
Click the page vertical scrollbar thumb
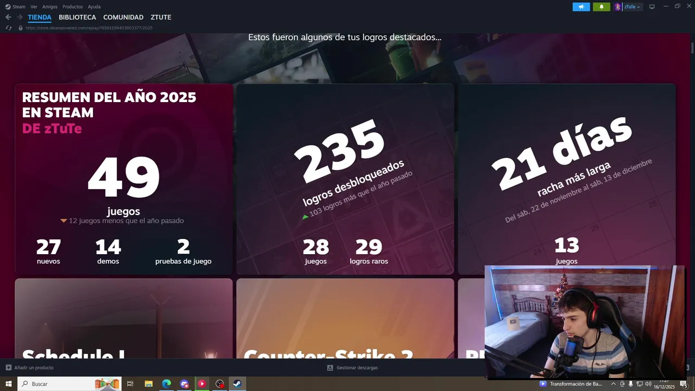click(692, 47)
